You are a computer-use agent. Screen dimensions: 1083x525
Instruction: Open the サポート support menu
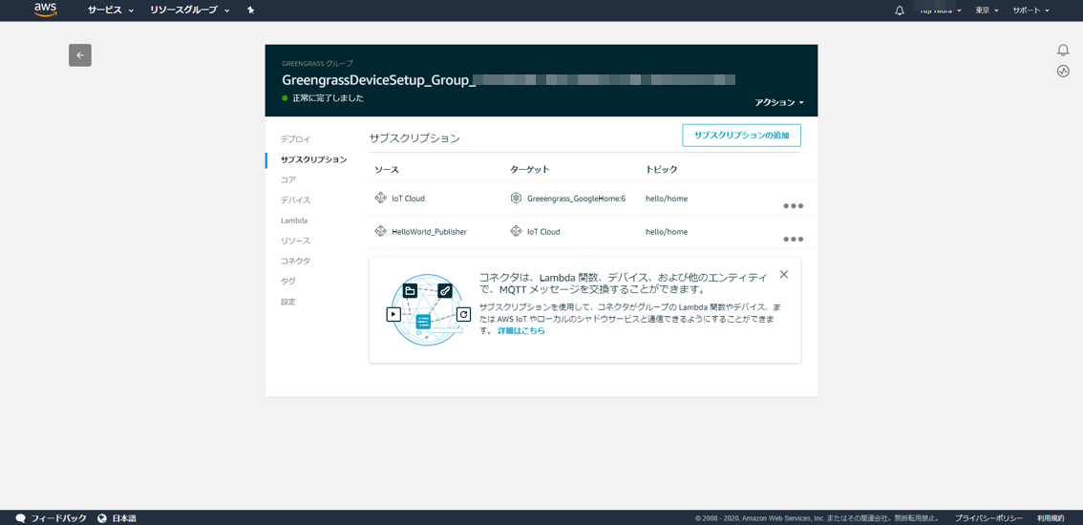(x=1030, y=10)
